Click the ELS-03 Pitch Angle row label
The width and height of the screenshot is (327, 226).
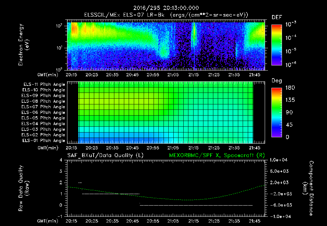[x=43, y=129]
